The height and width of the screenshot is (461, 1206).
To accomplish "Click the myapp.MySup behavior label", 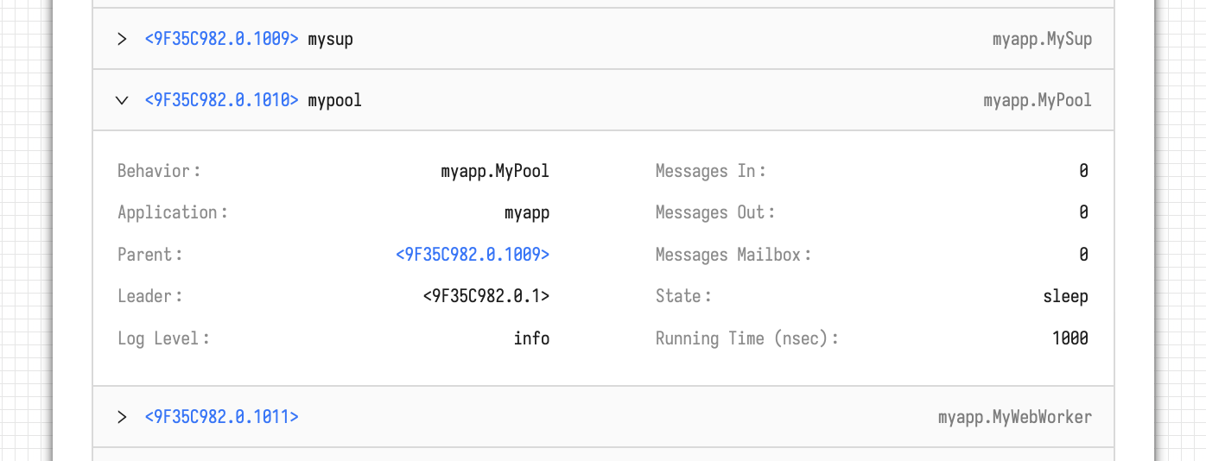I will (1042, 39).
